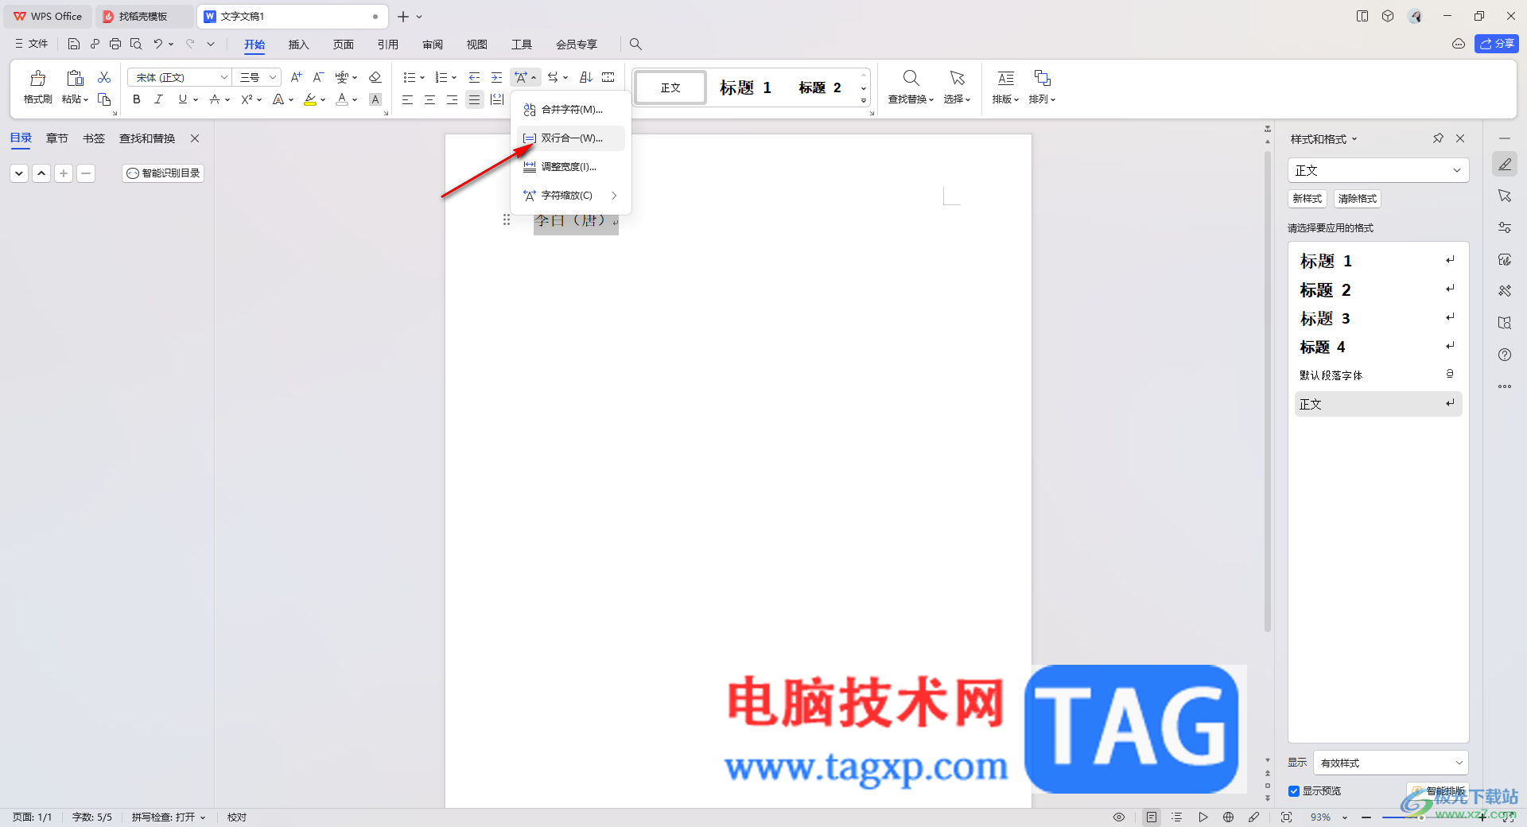Click the Increase indent icon

click(496, 77)
